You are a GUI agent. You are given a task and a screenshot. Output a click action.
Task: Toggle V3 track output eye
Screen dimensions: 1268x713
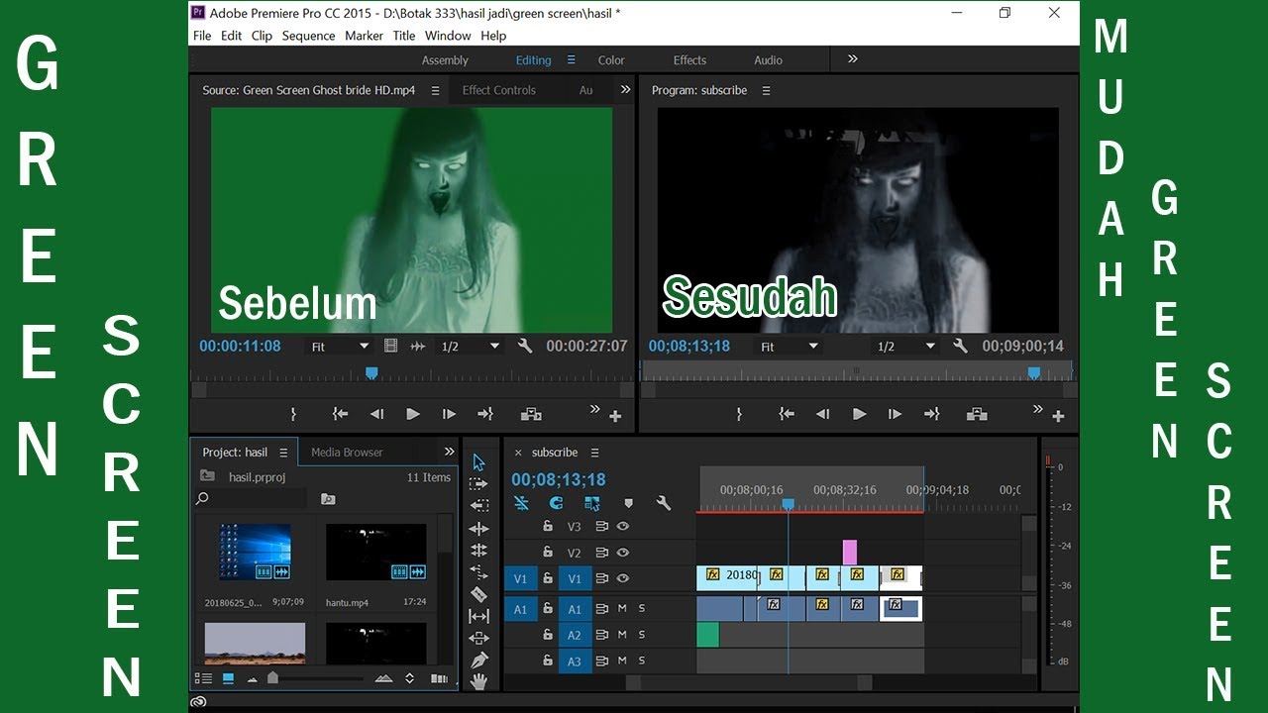click(623, 527)
